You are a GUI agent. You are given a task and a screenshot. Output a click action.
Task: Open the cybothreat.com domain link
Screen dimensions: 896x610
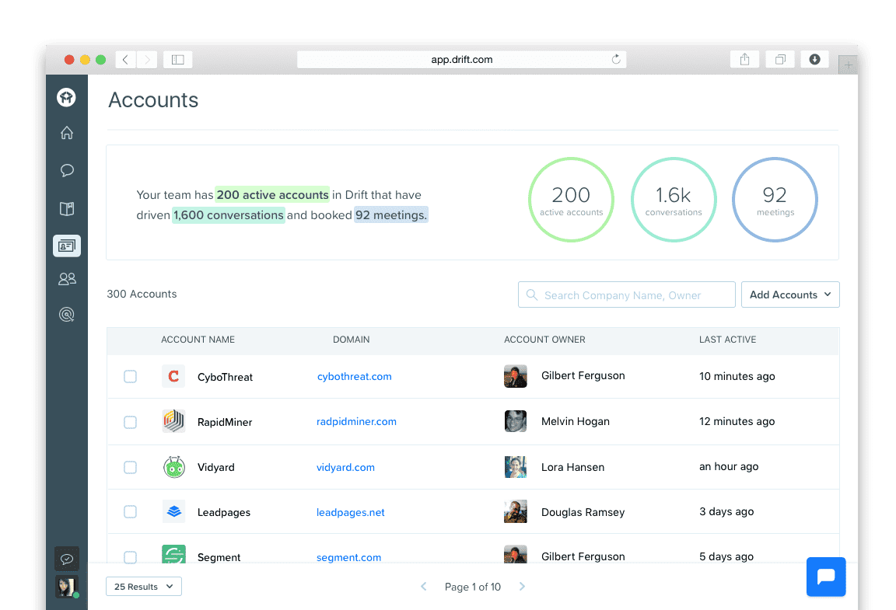[354, 377]
